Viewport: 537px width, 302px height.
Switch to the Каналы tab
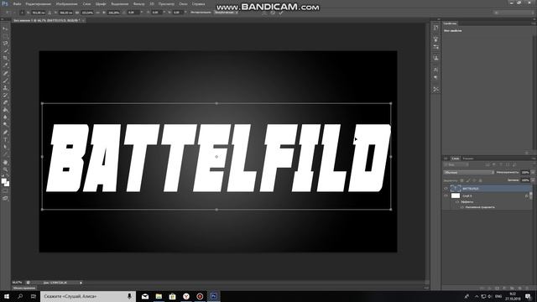[x=468, y=159]
